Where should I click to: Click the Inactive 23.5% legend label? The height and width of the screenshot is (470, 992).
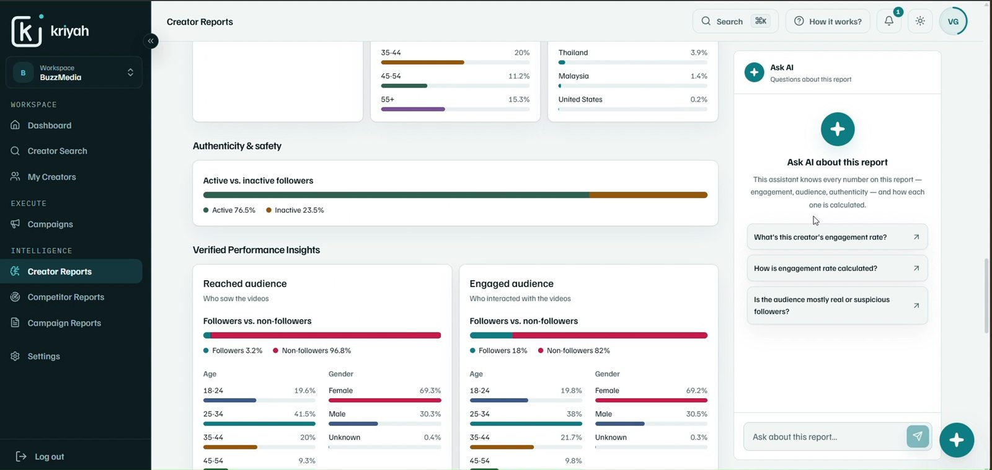tap(295, 210)
